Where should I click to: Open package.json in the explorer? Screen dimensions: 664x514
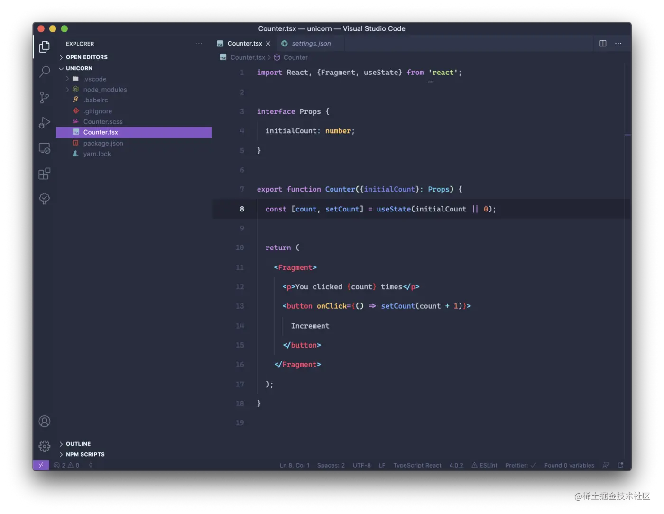[103, 143]
